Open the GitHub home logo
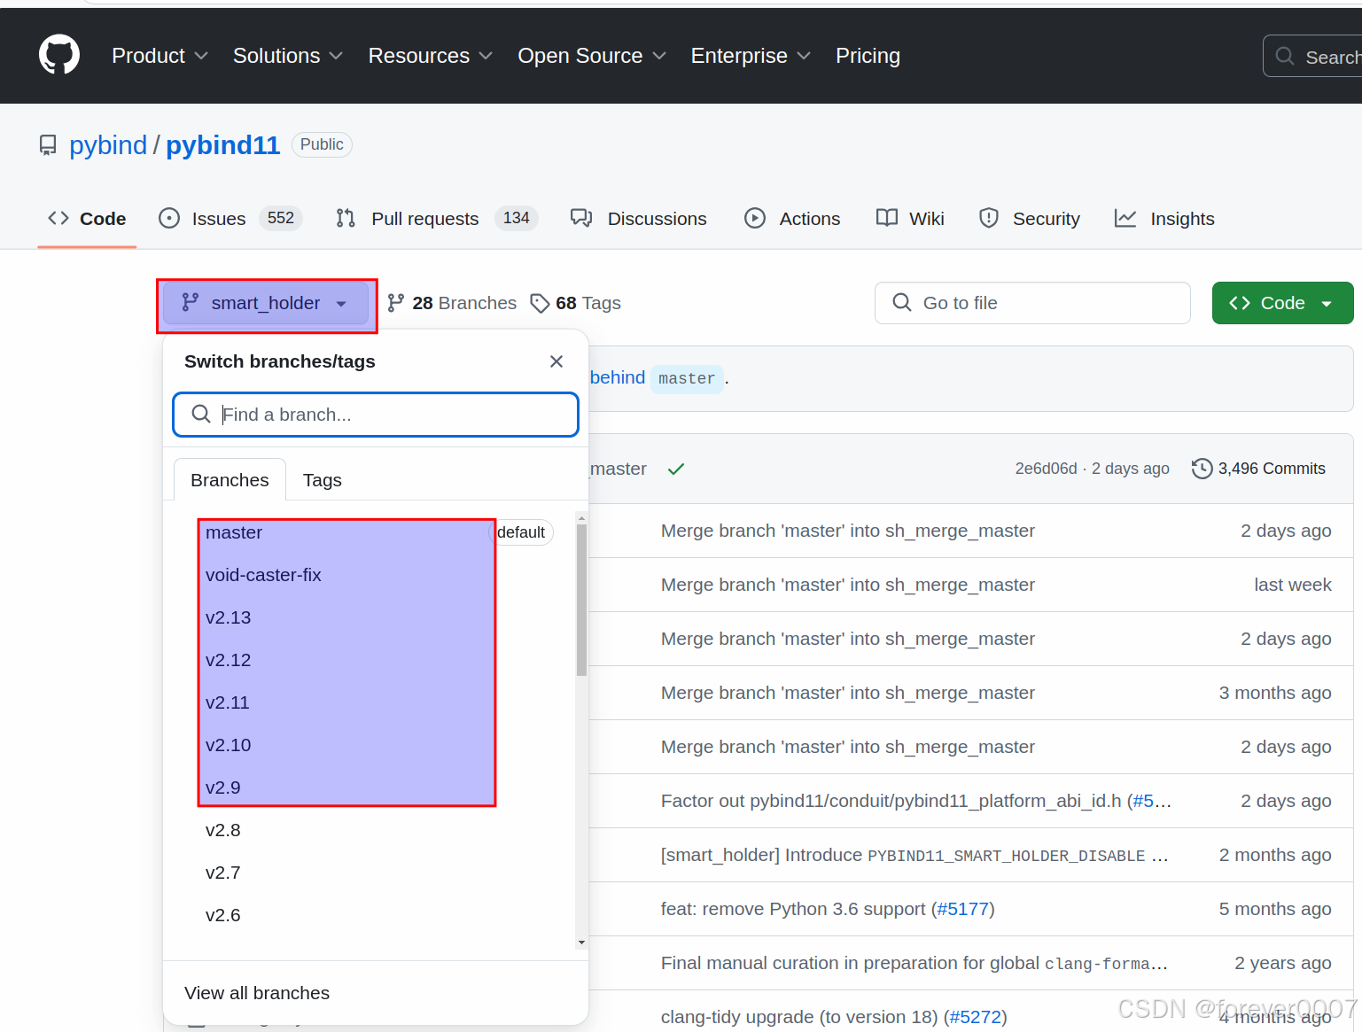Image resolution: width=1362 pixels, height=1032 pixels. [59, 55]
